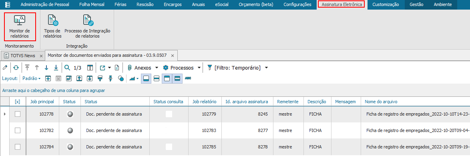
Task: Go to last record arrow icon
Action: click(56, 68)
